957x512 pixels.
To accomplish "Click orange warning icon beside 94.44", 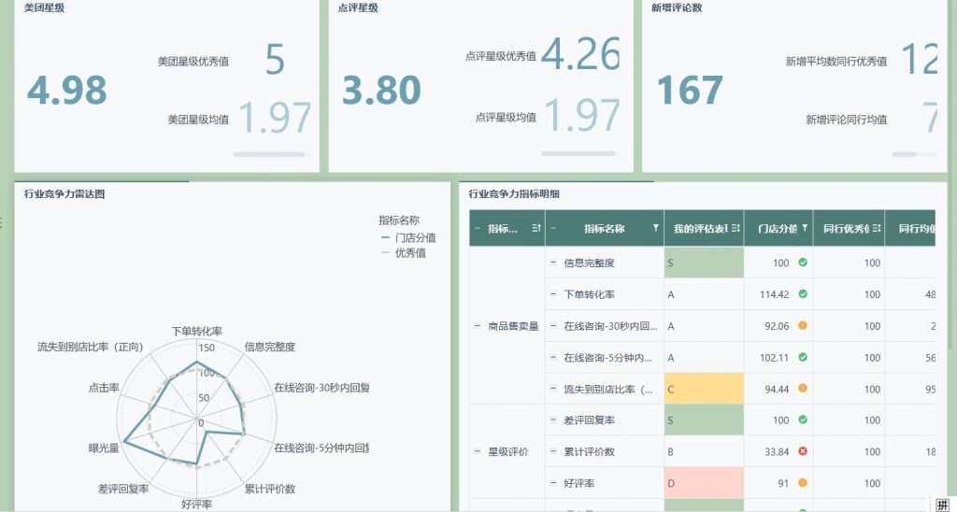I will click(x=803, y=389).
